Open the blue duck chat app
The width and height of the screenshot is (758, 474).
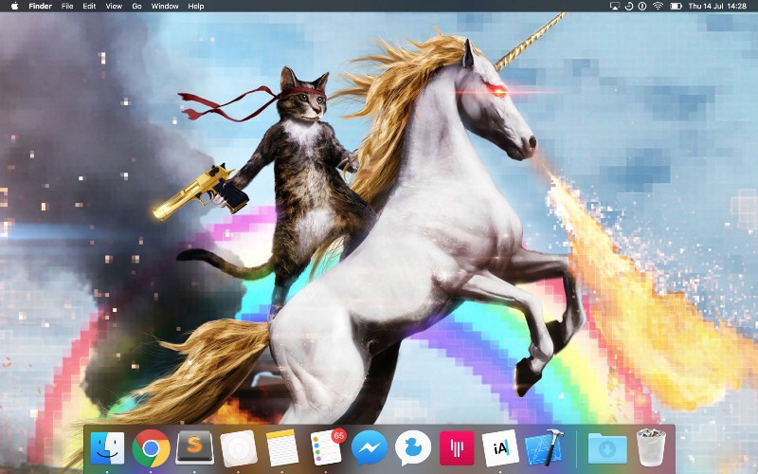(413, 448)
